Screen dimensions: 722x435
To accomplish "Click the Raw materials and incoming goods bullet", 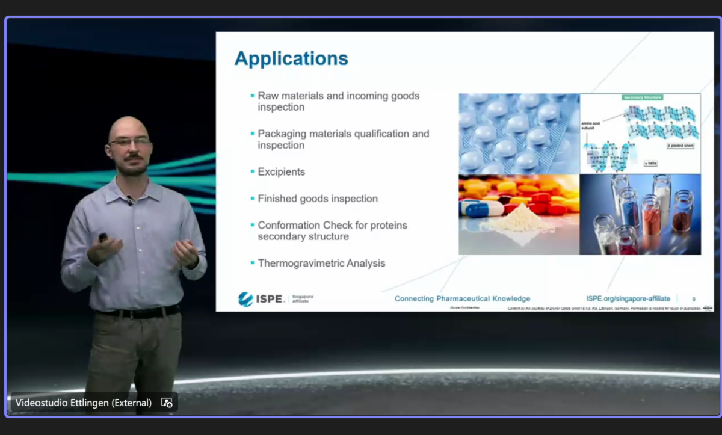I will 338,101.
